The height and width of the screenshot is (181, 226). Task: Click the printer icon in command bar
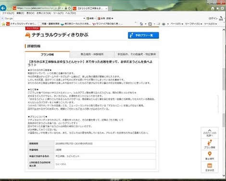click(x=163, y=24)
